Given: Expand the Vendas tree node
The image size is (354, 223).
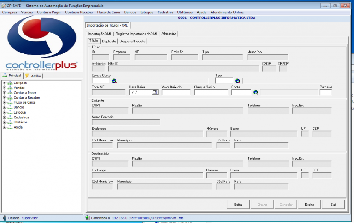Looking at the screenshot, I should tap(4, 88).
